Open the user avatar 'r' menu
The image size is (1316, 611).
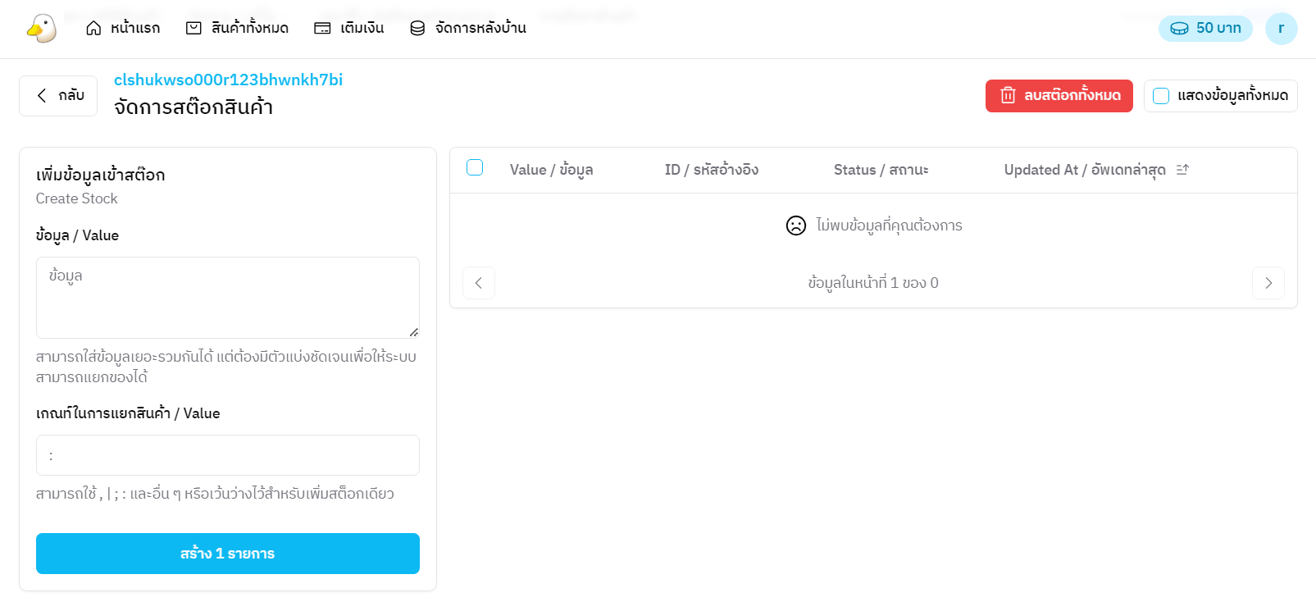[1281, 28]
